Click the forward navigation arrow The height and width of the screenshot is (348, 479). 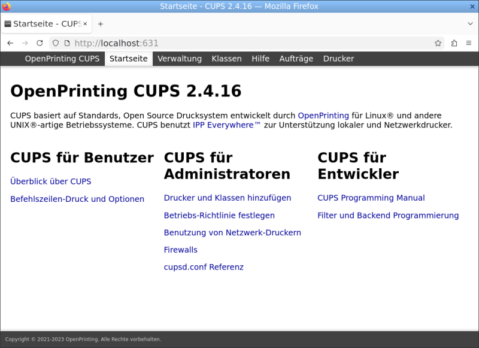pos(25,43)
